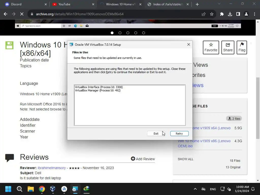
Task: Download Win 10 Home v1909 x86 ISO
Action: [x=204, y=143]
